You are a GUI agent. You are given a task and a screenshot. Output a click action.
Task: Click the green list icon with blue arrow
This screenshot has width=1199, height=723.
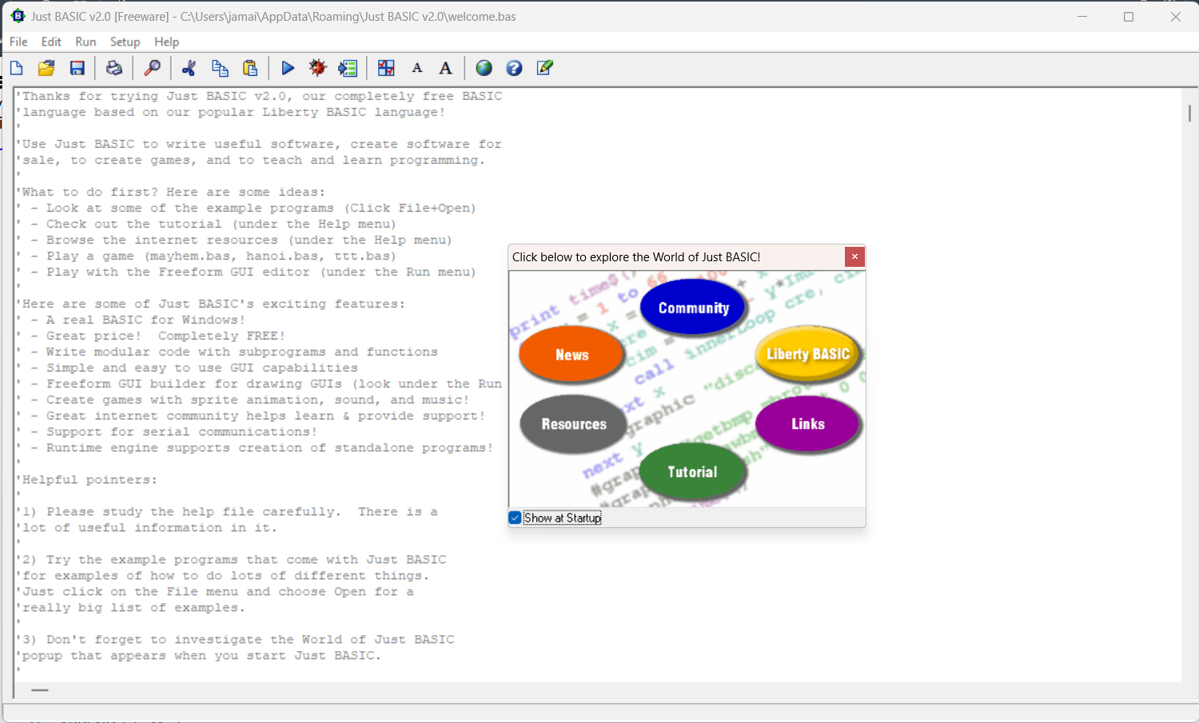[x=348, y=68]
